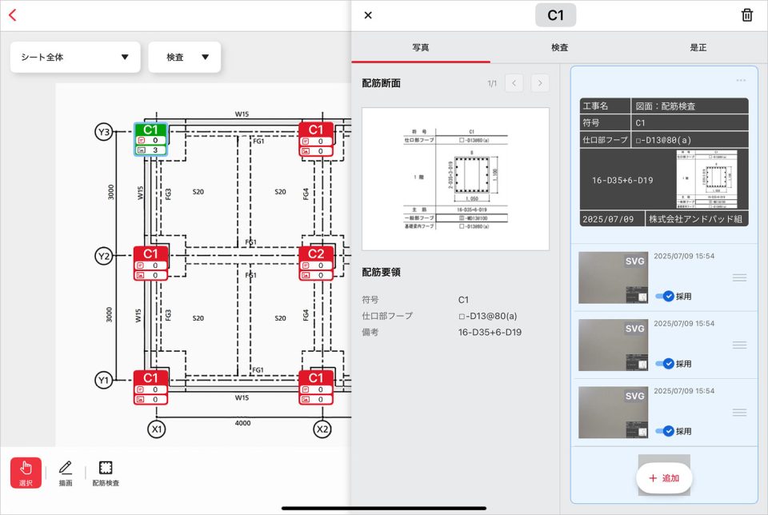Select the red C1 marker at Y3-X2
Image resolution: width=768 pixels, height=515 pixels.
316,139
